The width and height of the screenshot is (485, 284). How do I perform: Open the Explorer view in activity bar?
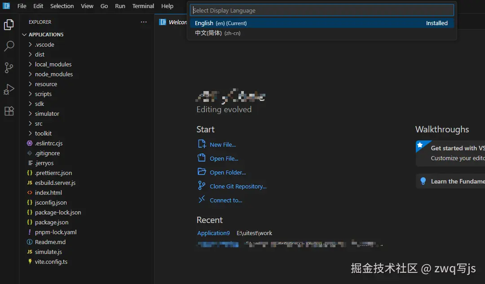click(9, 24)
